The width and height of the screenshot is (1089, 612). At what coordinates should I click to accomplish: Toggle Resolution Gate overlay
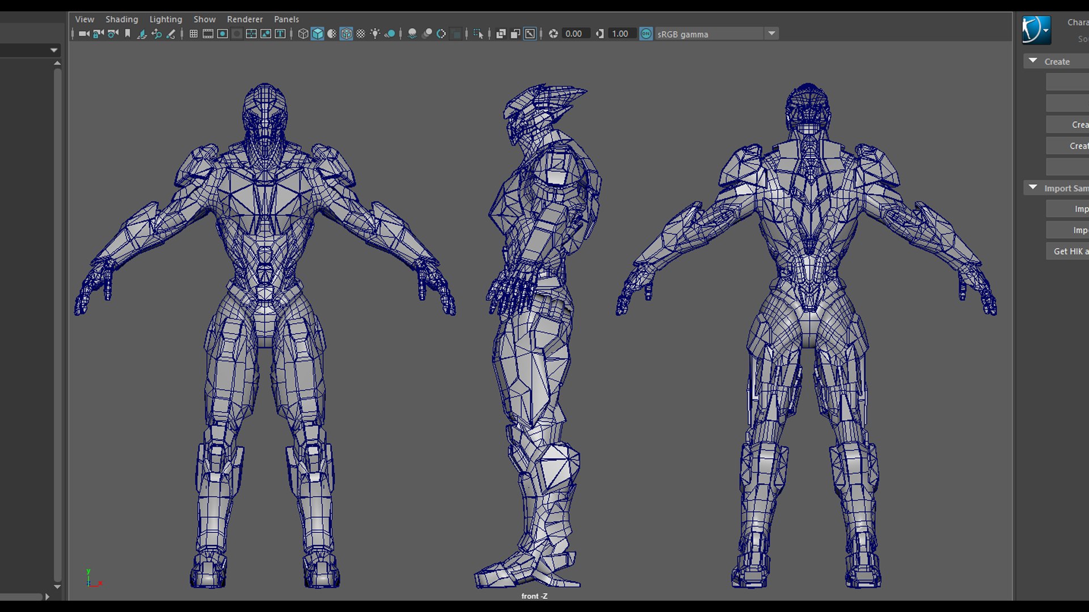click(222, 34)
